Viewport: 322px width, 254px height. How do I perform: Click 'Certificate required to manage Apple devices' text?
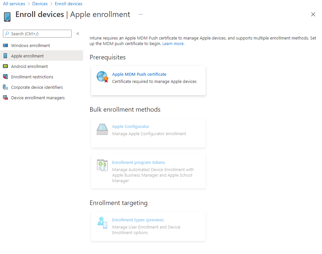pyautogui.click(x=154, y=81)
